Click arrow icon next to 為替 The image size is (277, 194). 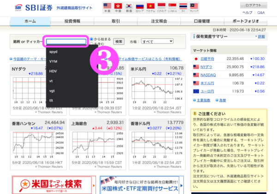[x=217, y=100]
